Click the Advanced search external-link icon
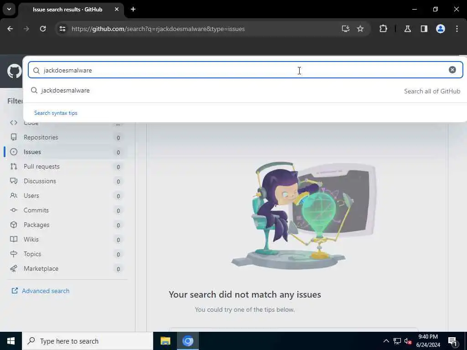The height and width of the screenshot is (350, 467). coord(15,290)
